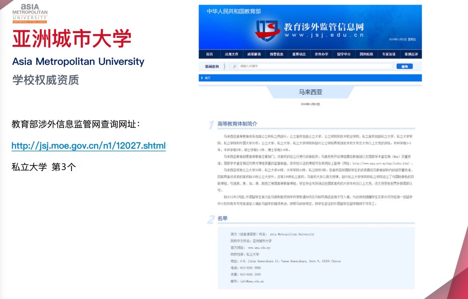468x299 pixels.
Task: Click the Asia Metropolitan University school name entry
Action: pyautogui.click(x=292, y=234)
